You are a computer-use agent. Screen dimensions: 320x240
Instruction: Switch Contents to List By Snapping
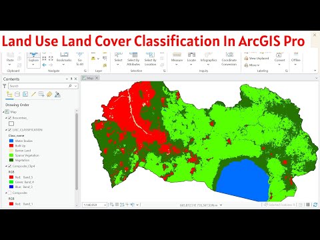pos(41,94)
